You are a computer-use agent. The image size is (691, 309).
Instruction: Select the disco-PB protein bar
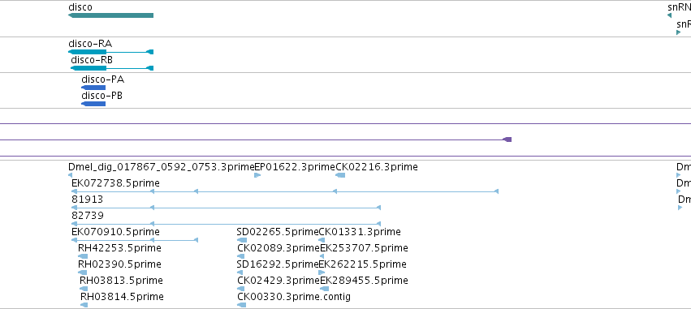point(93,104)
